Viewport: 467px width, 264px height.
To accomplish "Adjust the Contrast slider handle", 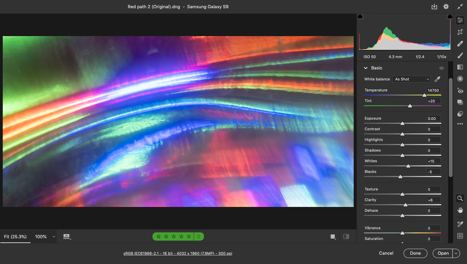I will pos(402,134).
